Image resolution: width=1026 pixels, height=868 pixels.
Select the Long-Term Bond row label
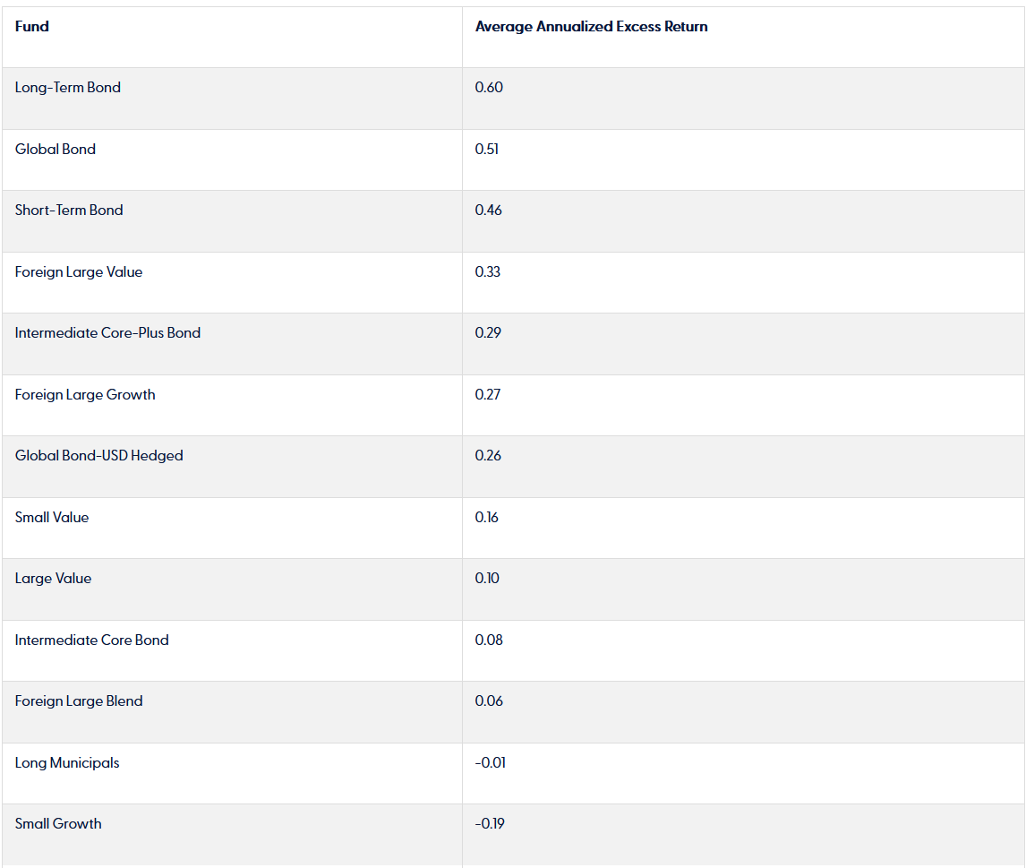pos(68,88)
